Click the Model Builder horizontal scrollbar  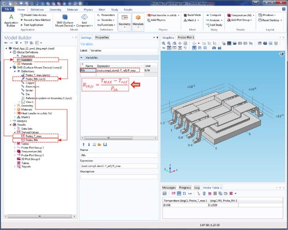tap(40, 216)
